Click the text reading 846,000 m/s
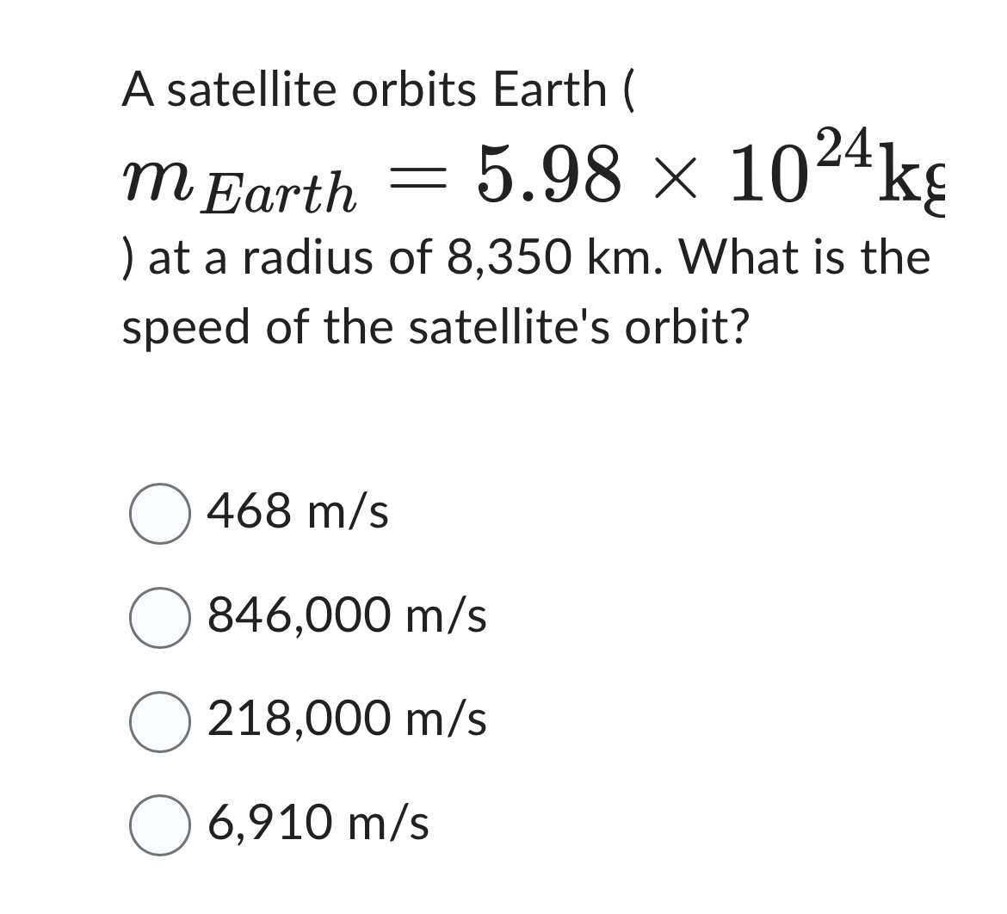Image resolution: width=1007 pixels, height=914 pixels. pyautogui.click(x=345, y=615)
